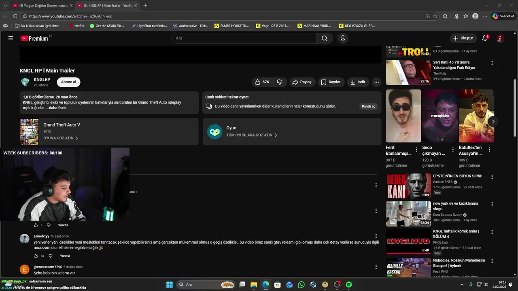This screenshot has width=518, height=291.
Task: Open KNGL haftalık komik anlar video title
Action: click(456, 234)
